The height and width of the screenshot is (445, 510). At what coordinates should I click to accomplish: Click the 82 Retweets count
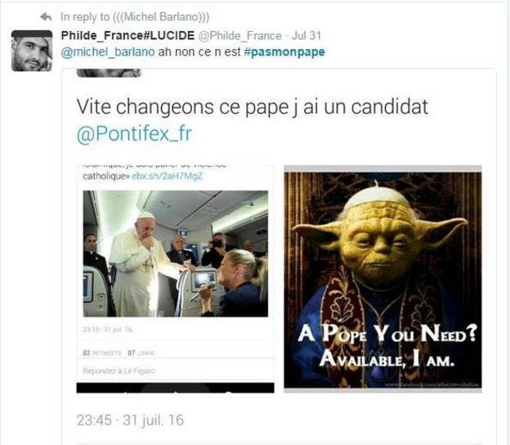(102, 353)
